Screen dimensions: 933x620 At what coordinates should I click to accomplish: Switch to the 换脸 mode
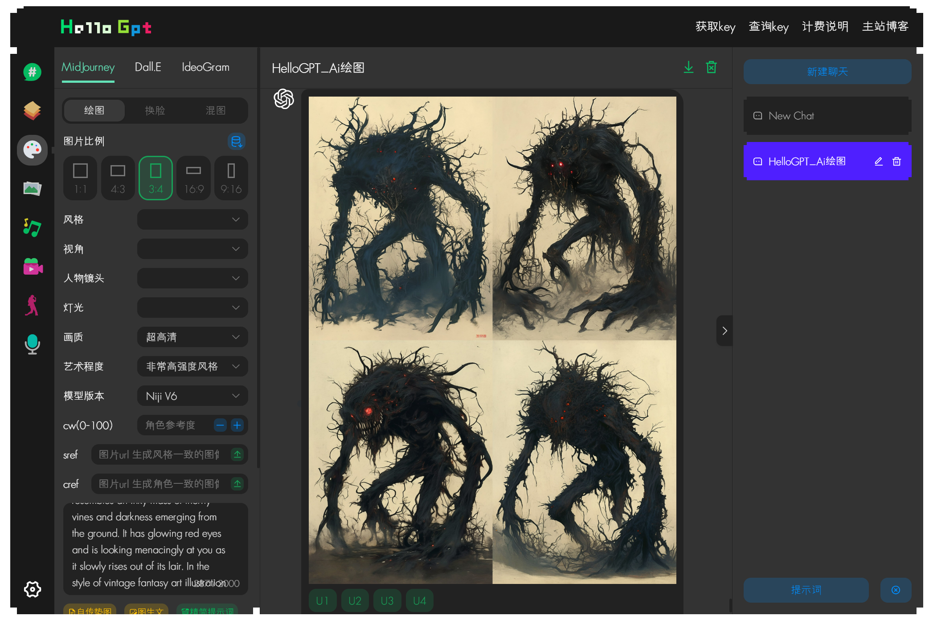click(x=155, y=110)
